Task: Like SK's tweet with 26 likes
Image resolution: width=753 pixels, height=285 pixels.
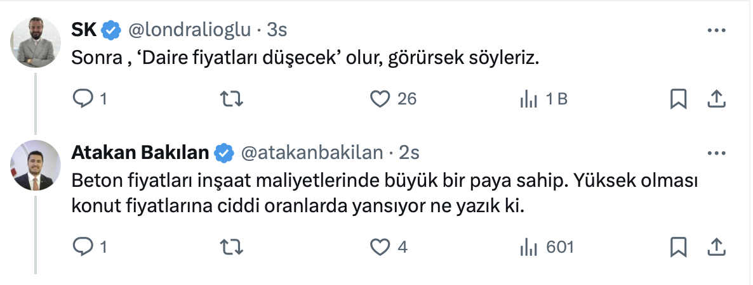Action: click(x=380, y=99)
